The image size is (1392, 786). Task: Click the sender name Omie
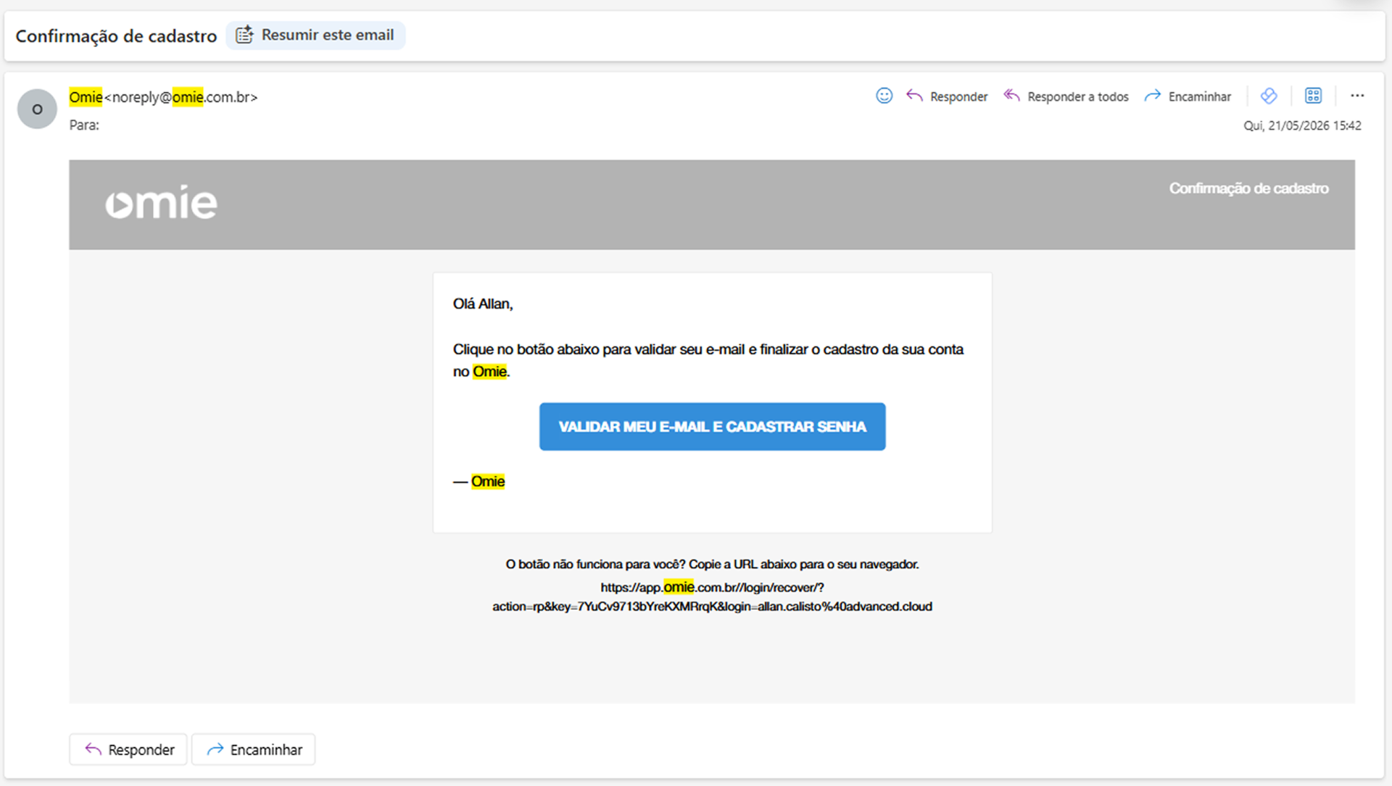point(86,97)
